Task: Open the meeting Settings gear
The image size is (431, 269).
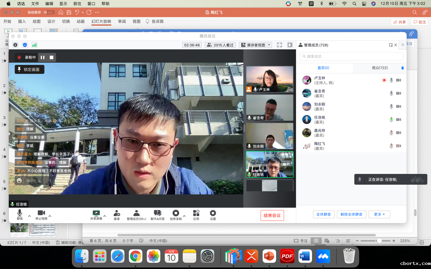Action: click(x=213, y=213)
